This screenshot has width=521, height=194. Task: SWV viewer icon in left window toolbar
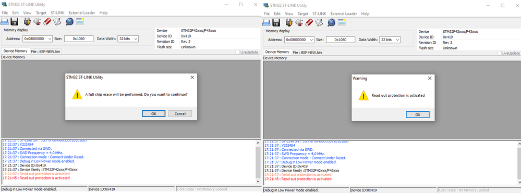click(80, 22)
